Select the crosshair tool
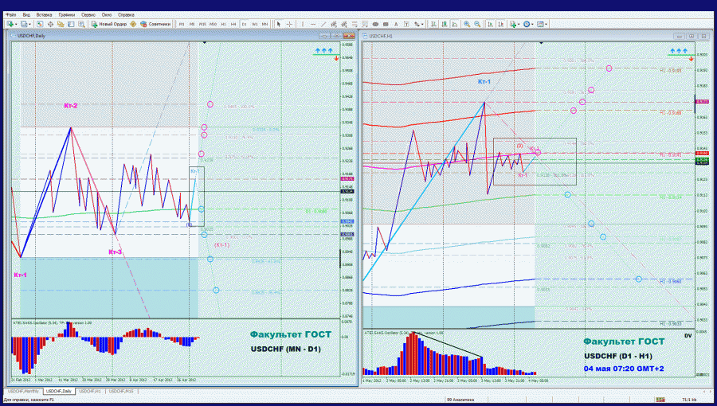Viewport: 717px width, 406px height. [x=289, y=24]
